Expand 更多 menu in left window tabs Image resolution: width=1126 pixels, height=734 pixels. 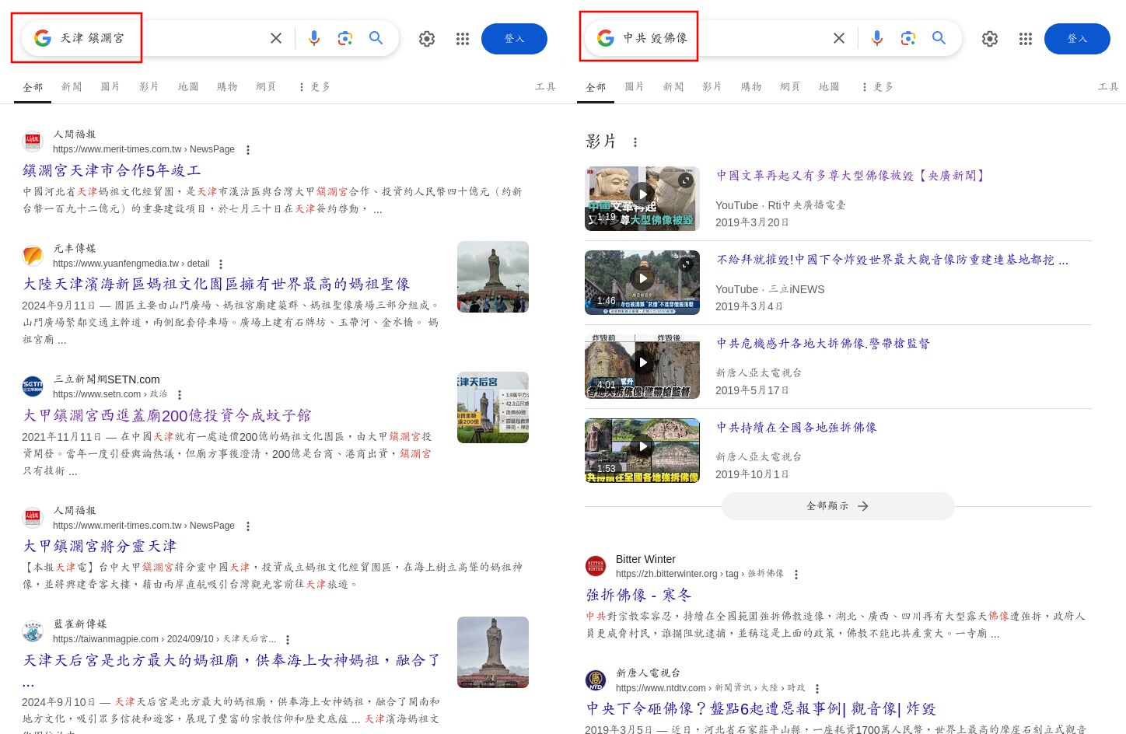click(x=315, y=87)
